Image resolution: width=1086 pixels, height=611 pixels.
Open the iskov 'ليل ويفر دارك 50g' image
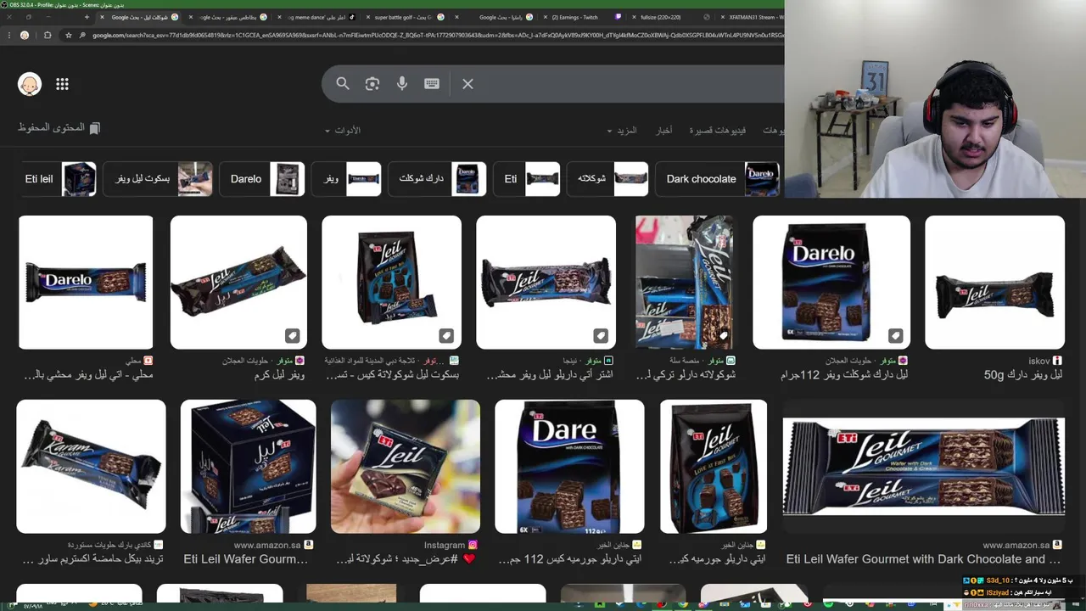tap(994, 282)
